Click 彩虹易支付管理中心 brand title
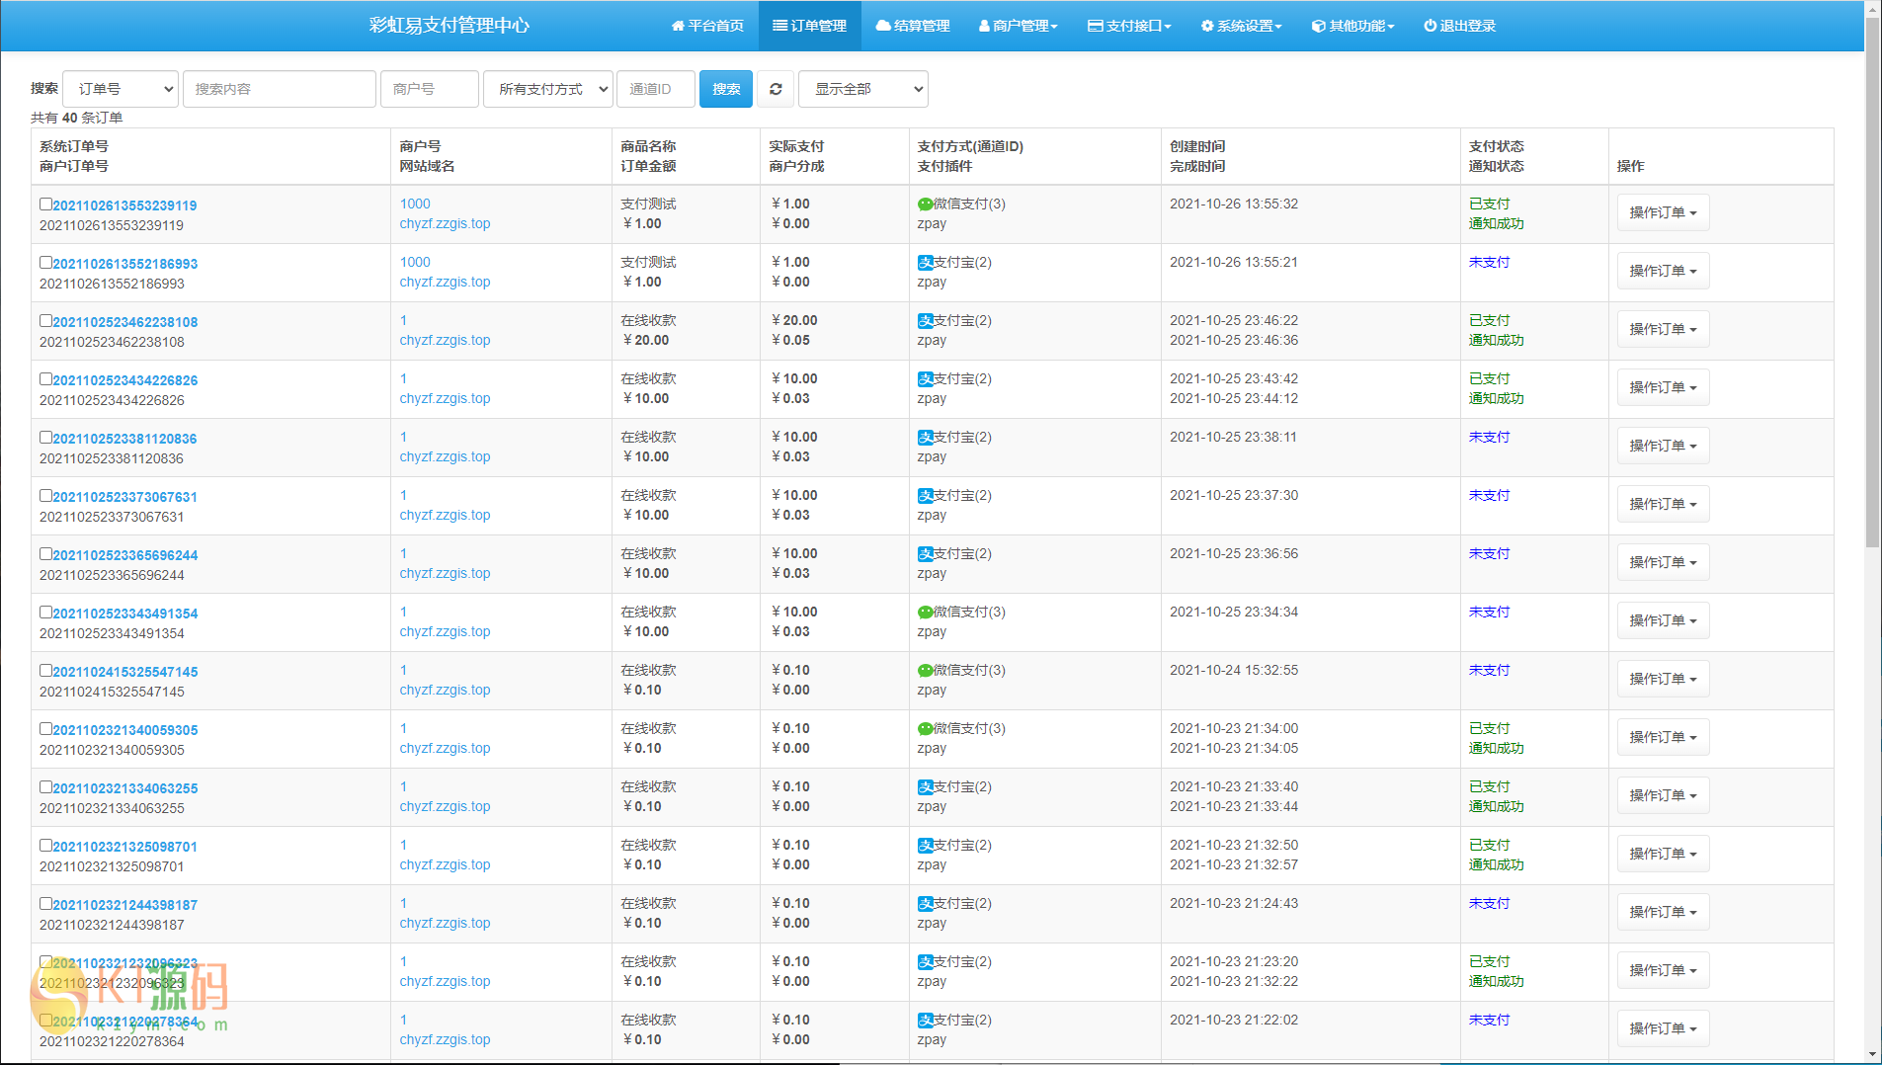Image resolution: width=1882 pixels, height=1065 pixels. [450, 26]
